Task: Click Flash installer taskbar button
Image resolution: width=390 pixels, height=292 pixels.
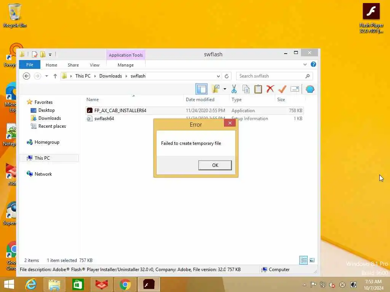Action: click(x=149, y=284)
